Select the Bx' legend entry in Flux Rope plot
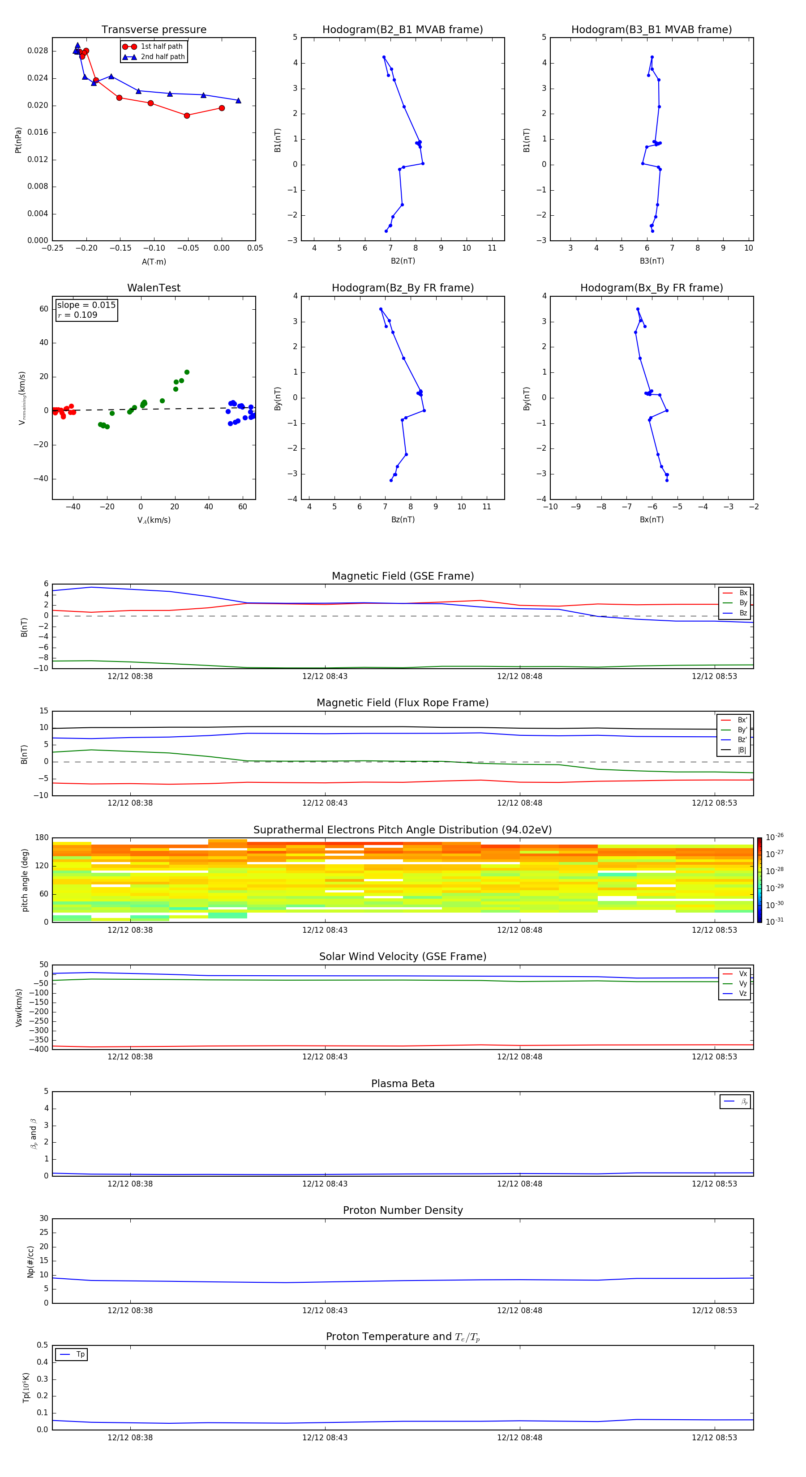 734,720
